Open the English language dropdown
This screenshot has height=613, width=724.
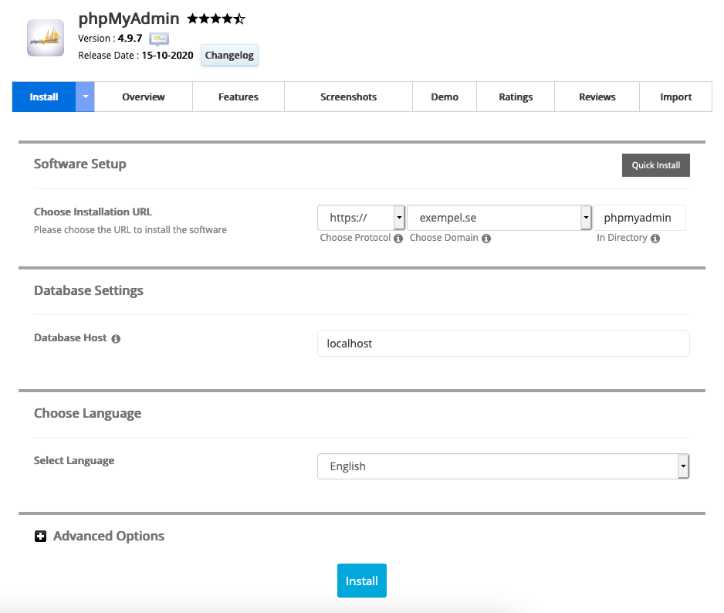point(682,466)
